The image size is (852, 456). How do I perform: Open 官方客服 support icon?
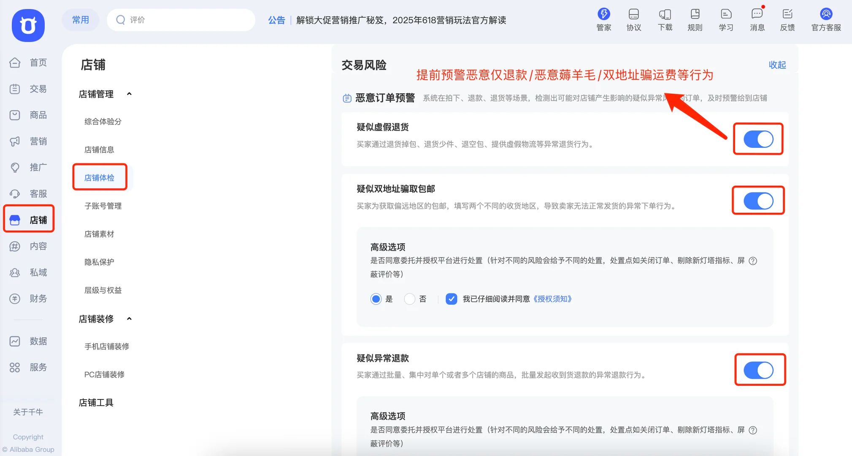(826, 15)
